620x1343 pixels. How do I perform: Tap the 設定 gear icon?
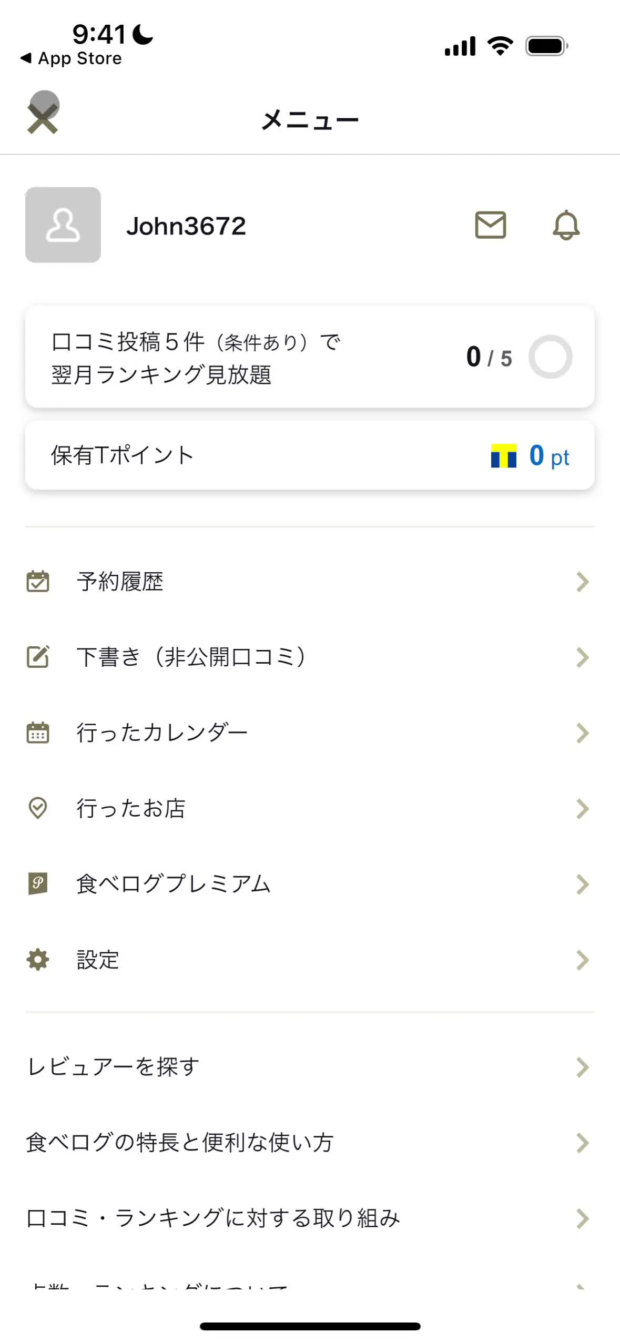[x=38, y=960]
